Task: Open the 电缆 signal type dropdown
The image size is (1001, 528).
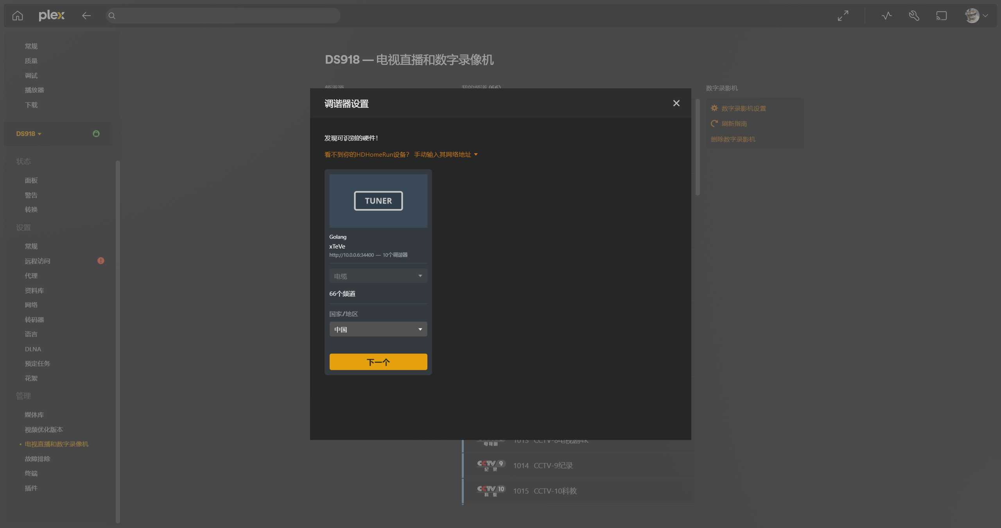Action: tap(378, 276)
